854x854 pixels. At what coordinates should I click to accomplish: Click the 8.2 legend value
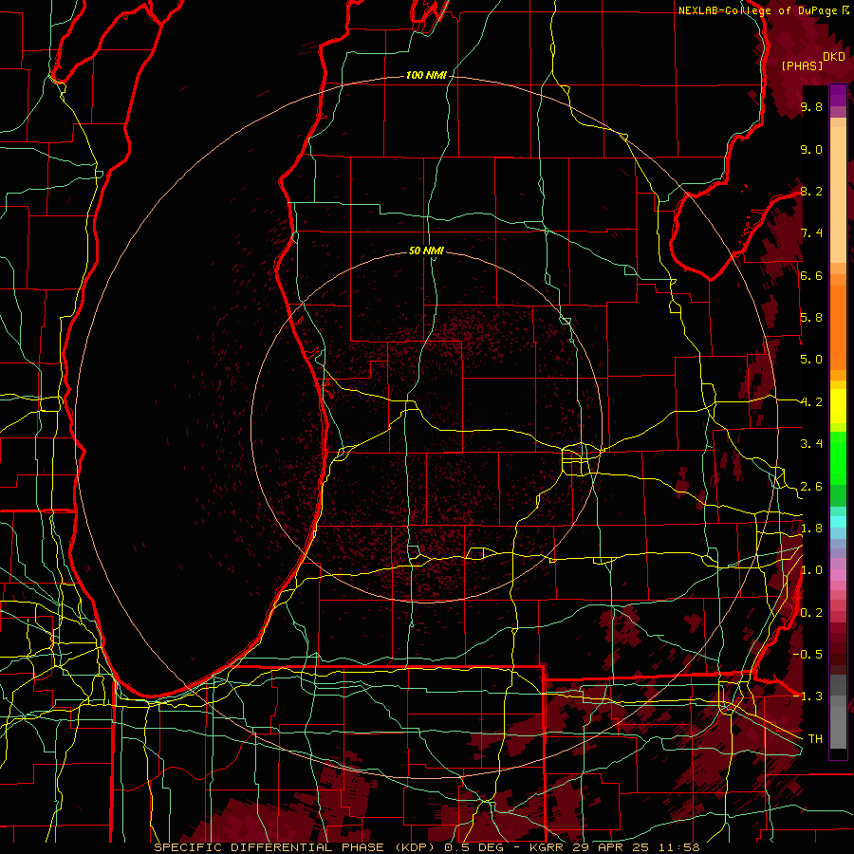pyautogui.click(x=811, y=191)
